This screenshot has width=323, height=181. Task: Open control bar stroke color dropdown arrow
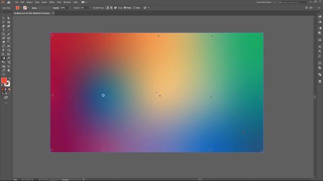[28, 8]
